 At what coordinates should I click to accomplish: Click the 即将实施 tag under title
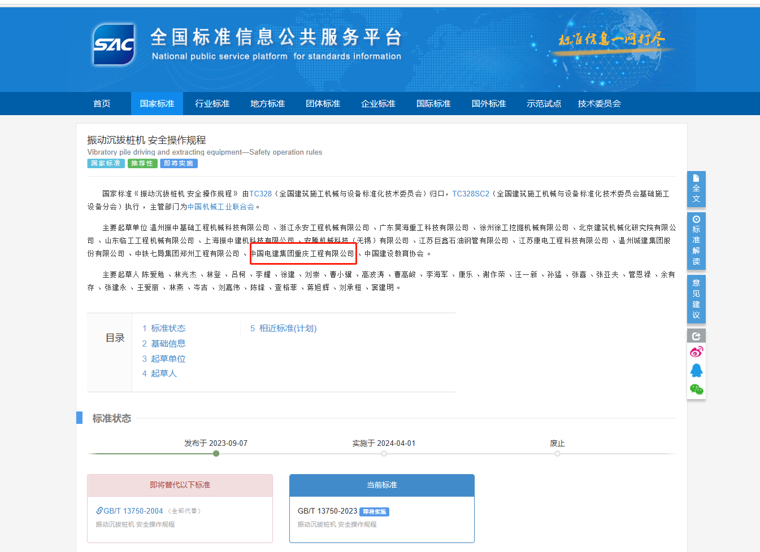[x=179, y=163]
